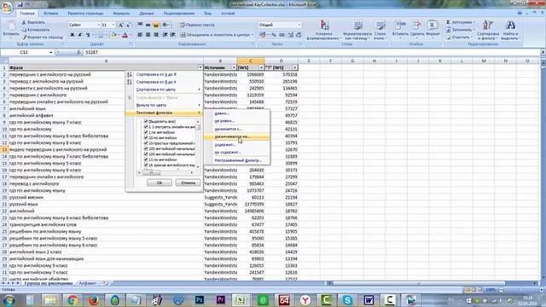Open the Office button menu
The height and width of the screenshot is (307, 546).
7,8
